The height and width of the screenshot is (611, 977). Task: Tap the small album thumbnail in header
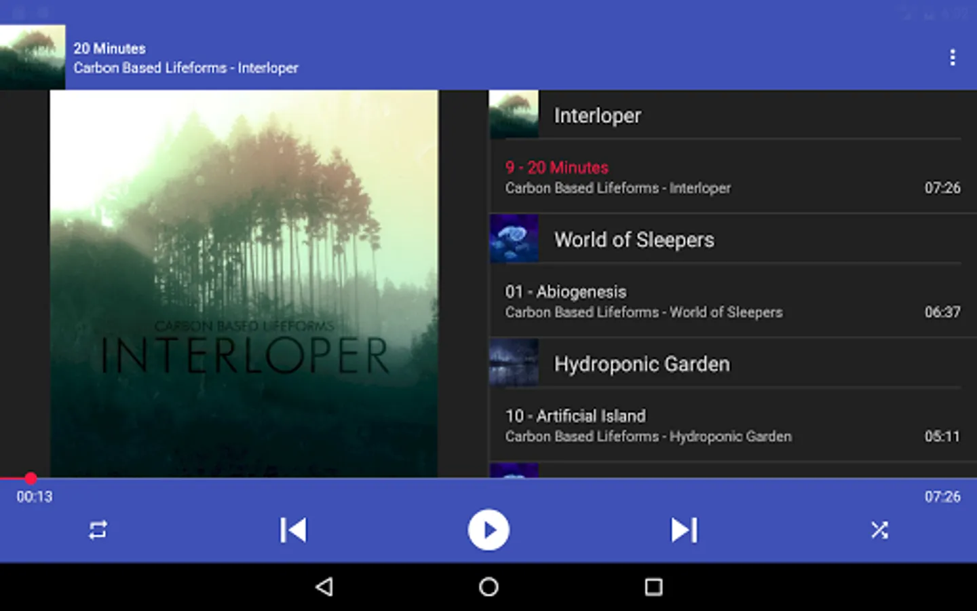pyautogui.click(x=33, y=57)
